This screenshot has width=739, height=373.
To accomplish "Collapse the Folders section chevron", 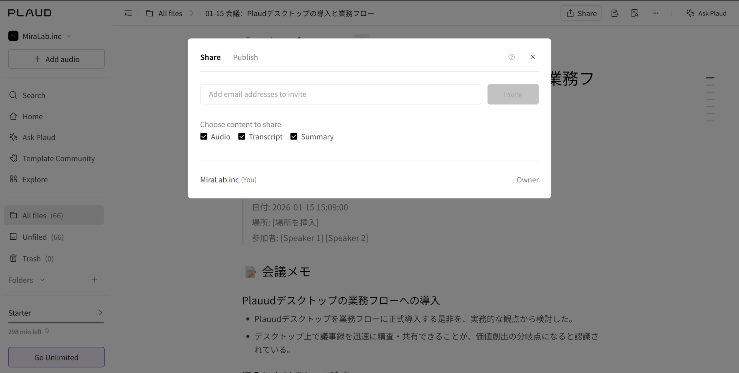I will coord(42,280).
